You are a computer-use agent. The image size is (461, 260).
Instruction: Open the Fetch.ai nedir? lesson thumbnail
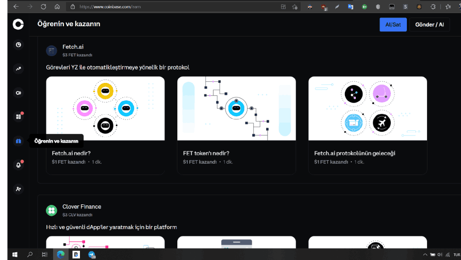(105, 108)
